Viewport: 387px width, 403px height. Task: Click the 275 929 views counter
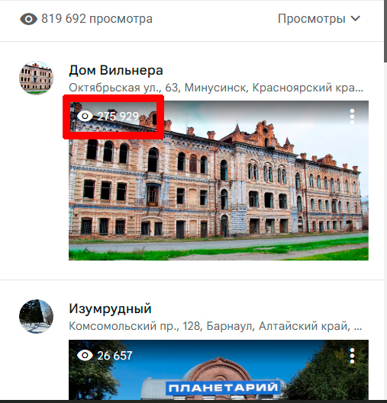(x=118, y=117)
